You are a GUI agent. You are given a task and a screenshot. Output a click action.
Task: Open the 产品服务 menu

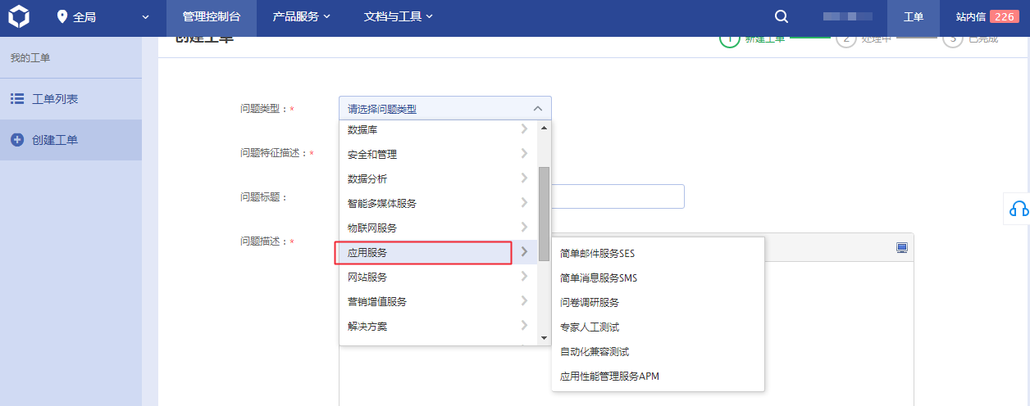point(302,17)
